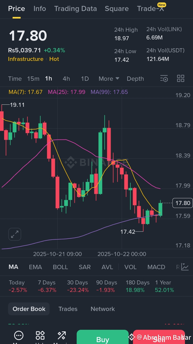The width and height of the screenshot is (193, 344).
Task: Open the Hub squares icon
Action: click(x=40, y=335)
